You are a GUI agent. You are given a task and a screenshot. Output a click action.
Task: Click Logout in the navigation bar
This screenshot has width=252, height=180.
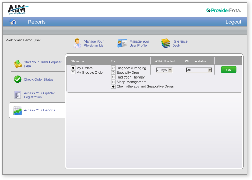233,22
